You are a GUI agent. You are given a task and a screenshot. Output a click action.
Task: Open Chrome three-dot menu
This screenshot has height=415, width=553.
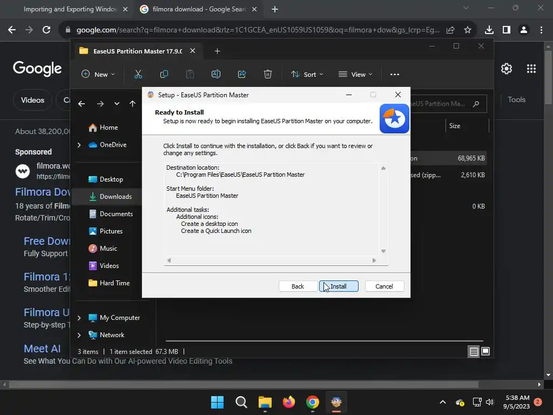[541, 30]
